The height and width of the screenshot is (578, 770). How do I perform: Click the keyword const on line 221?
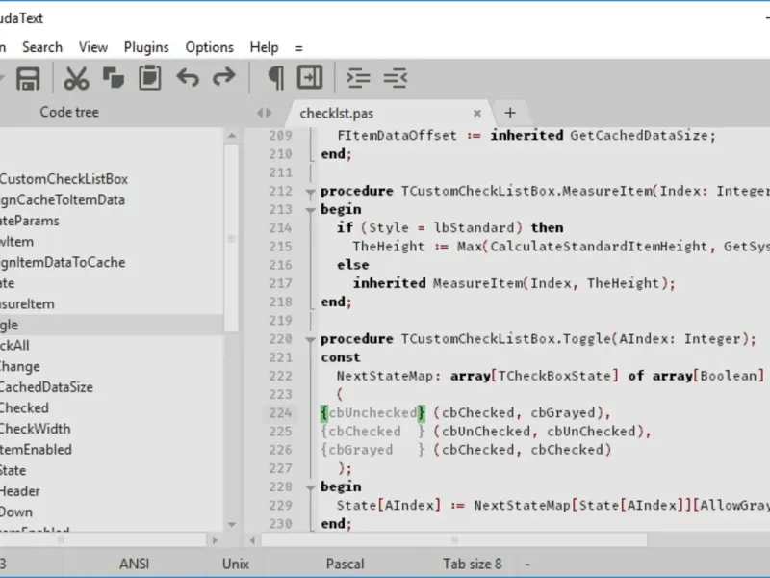click(x=341, y=357)
